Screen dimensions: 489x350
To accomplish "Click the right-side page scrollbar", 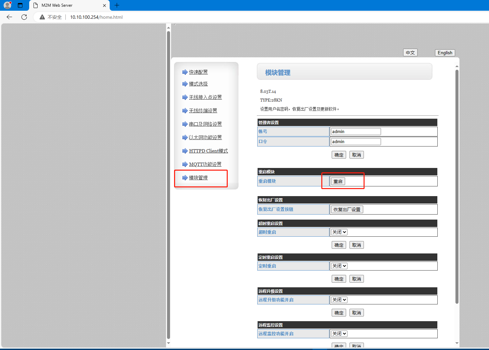I will [457, 184].
